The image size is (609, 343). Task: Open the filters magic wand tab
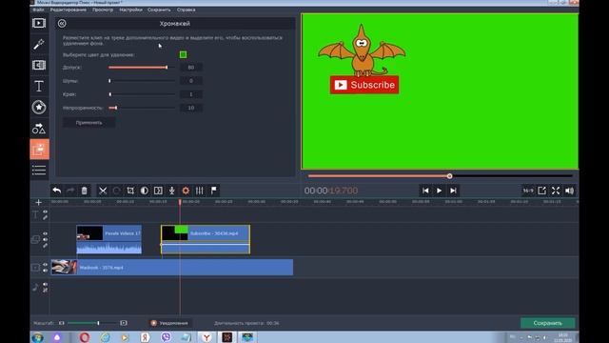point(39,45)
